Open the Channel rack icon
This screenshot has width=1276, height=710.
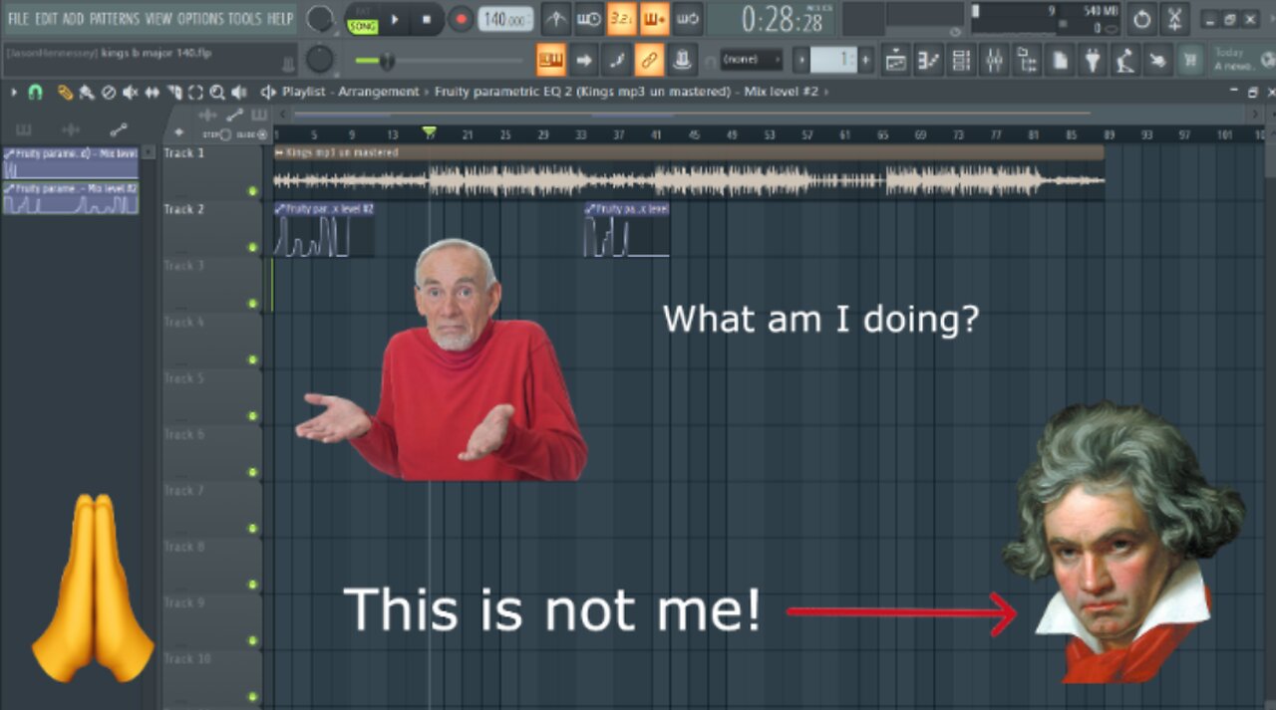[961, 61]
